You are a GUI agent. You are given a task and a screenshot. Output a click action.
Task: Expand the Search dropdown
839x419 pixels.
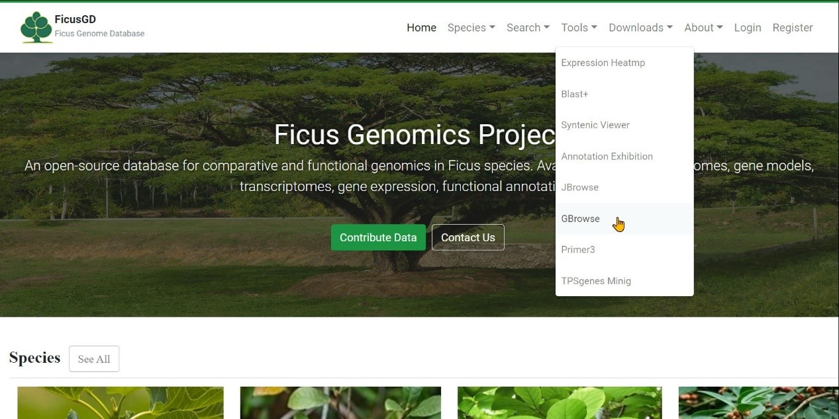528,28
